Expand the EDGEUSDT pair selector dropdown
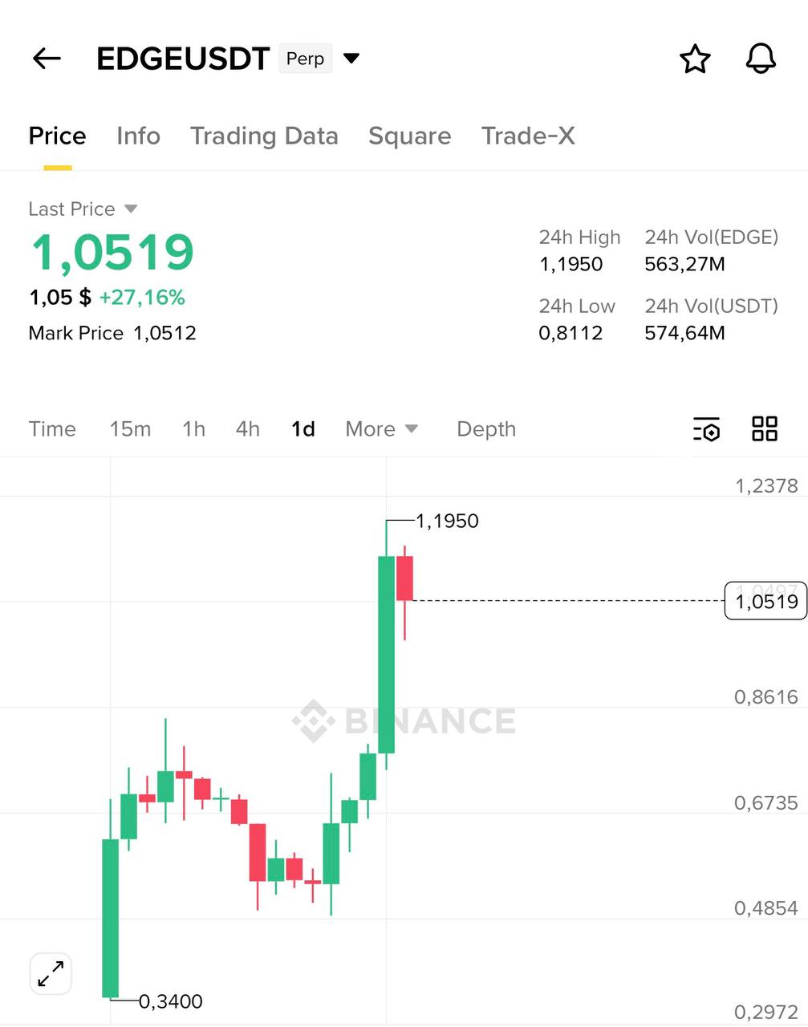The width and height of the screenshot is (808, 1027). coord(351,58)
